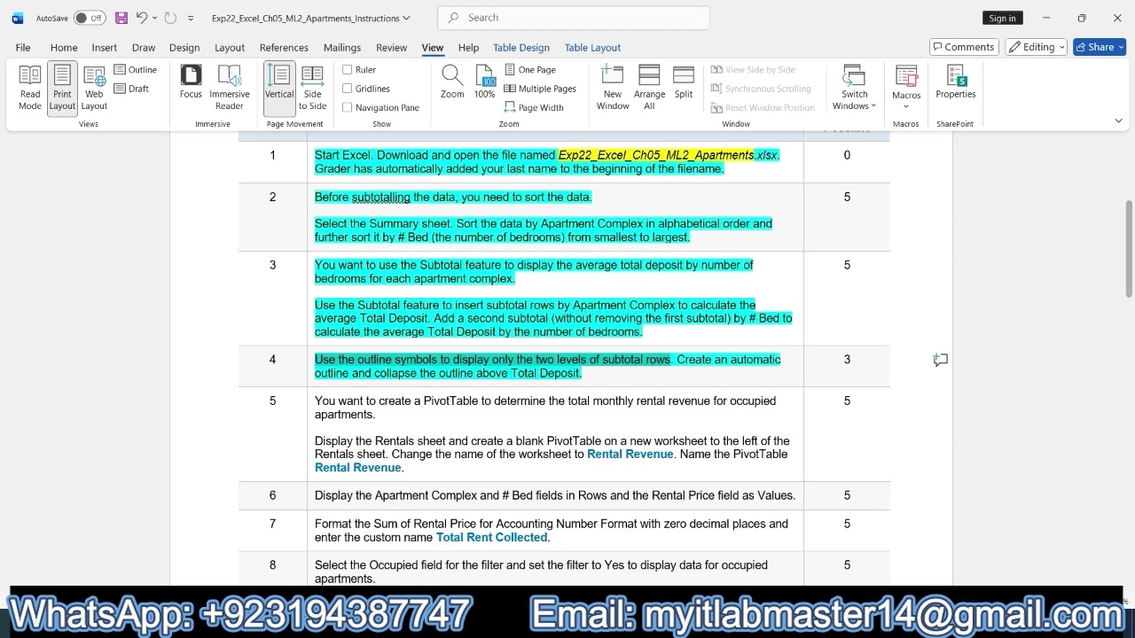
Task: Save the document using the floppy icon
Action: (121, 18)
